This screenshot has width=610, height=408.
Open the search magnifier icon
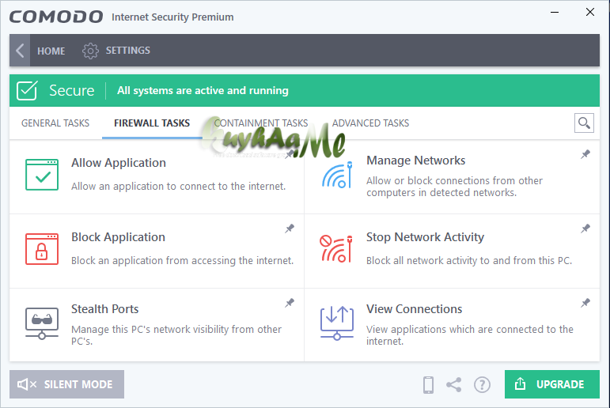point(584,123)
